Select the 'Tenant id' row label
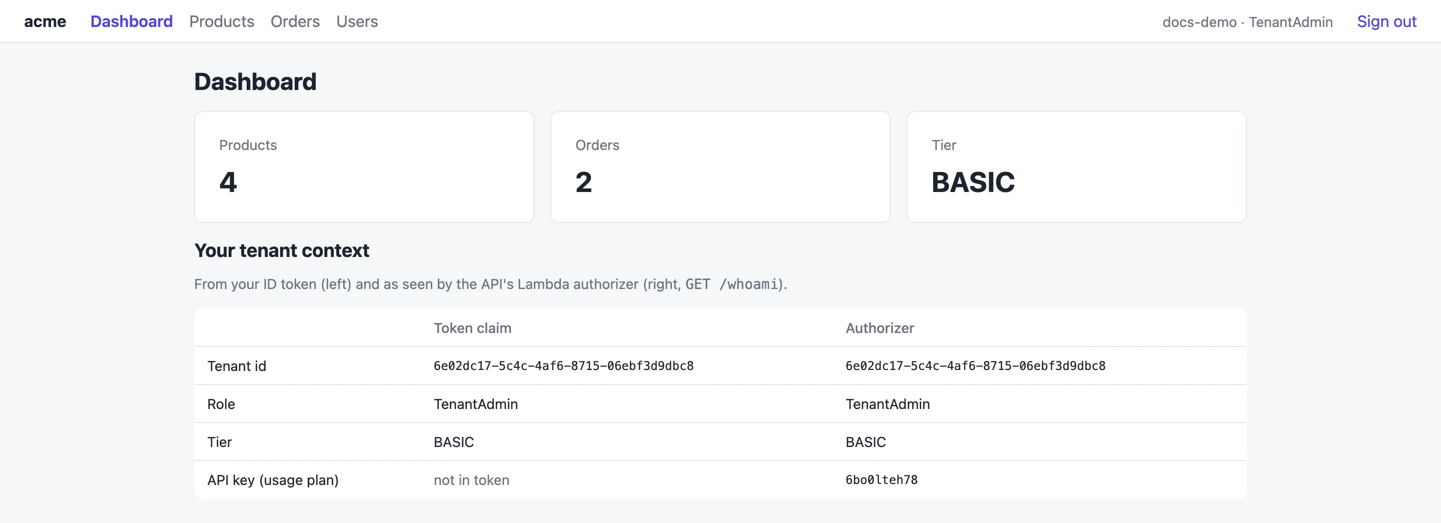The width and height of the screenshot is (1441, 523). [237, 366]
